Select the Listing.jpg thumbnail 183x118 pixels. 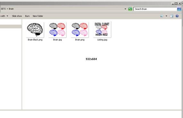click(x=102, y=29)
